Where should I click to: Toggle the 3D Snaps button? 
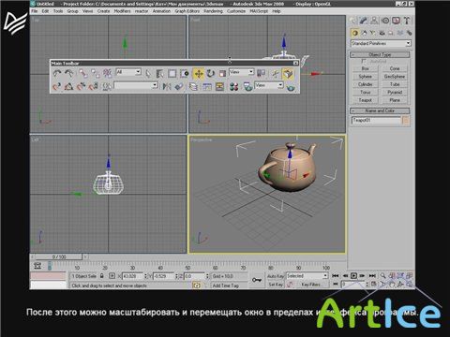tap(57, 86)
